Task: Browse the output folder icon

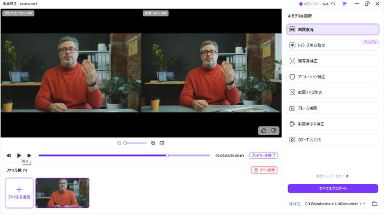Action: (x=375, y=204)
